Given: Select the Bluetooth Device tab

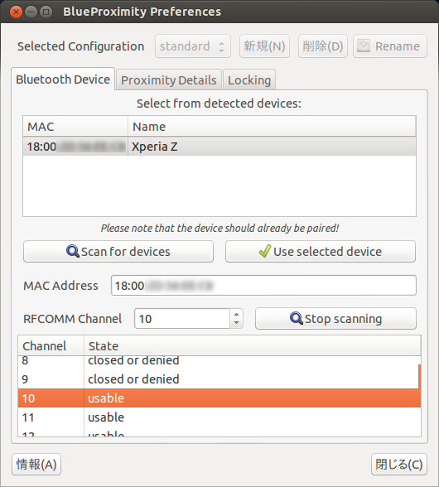Looking at the screenshot, I should pos(63,80).
